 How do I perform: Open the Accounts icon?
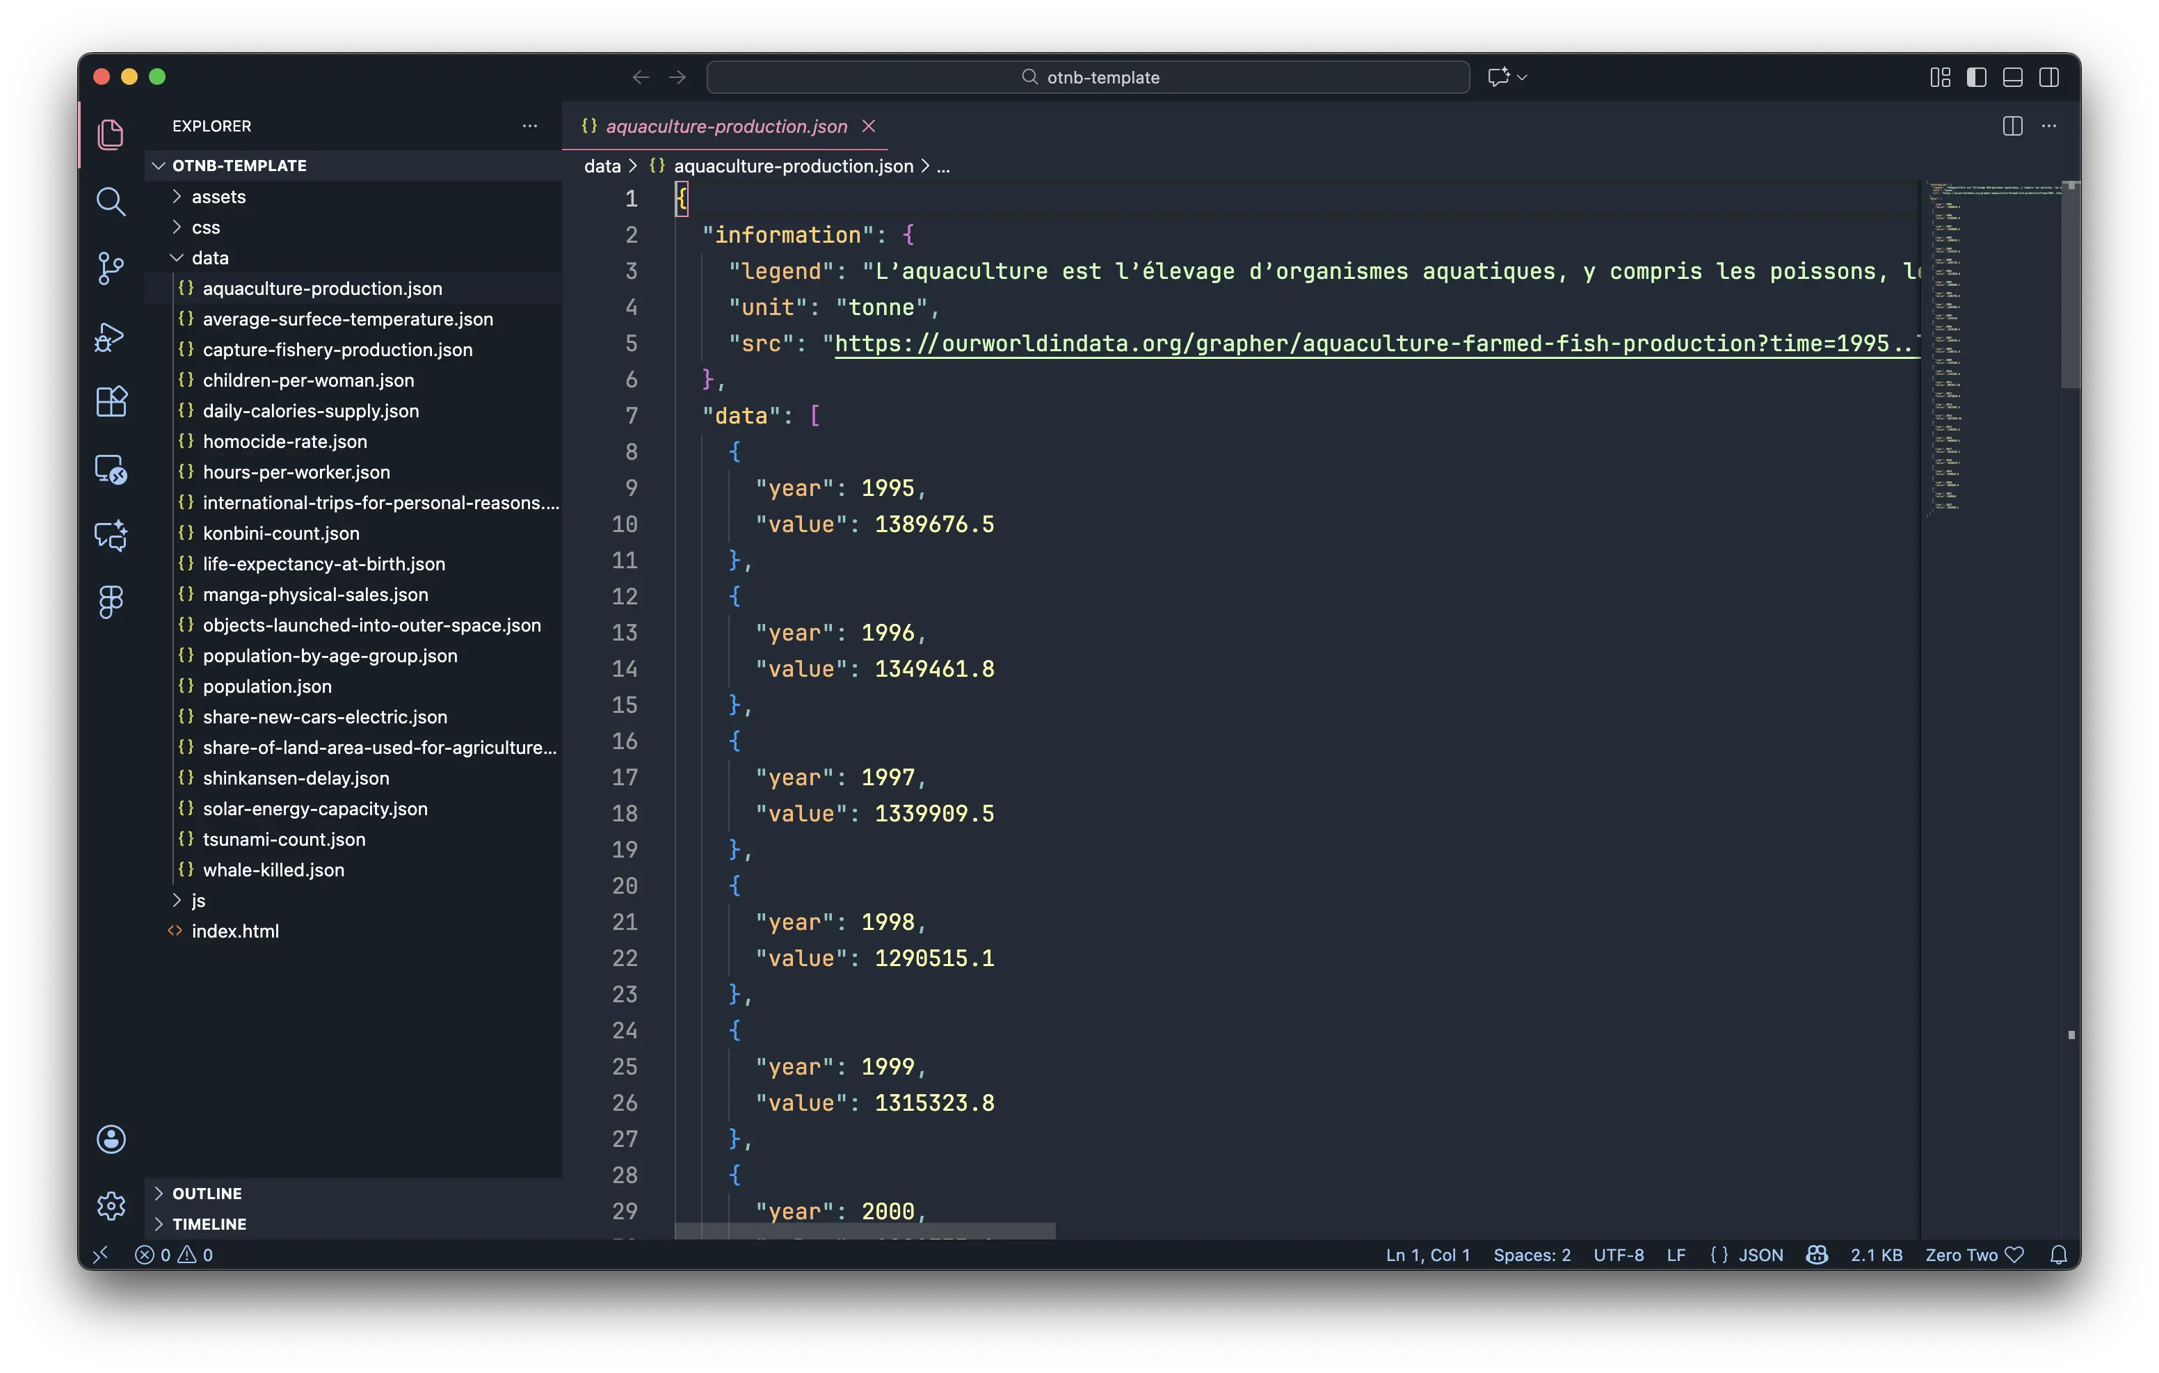(111, 1139)
